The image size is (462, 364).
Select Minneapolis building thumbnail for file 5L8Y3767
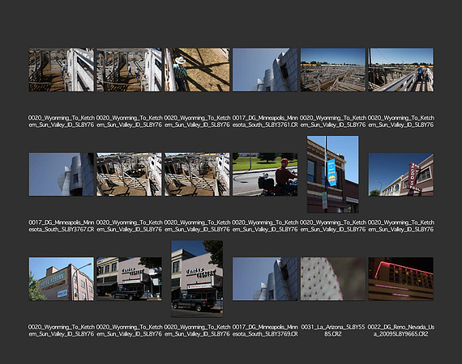62,175
